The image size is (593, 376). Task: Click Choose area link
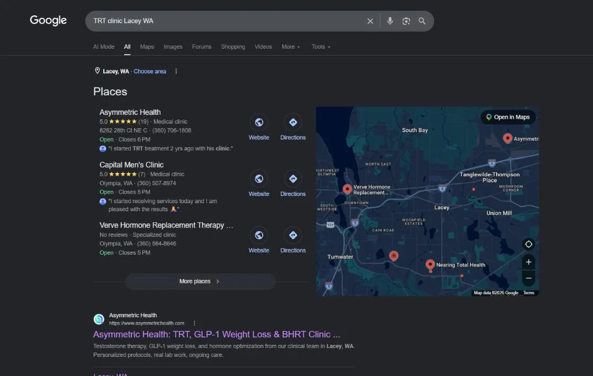coord(150,71)
